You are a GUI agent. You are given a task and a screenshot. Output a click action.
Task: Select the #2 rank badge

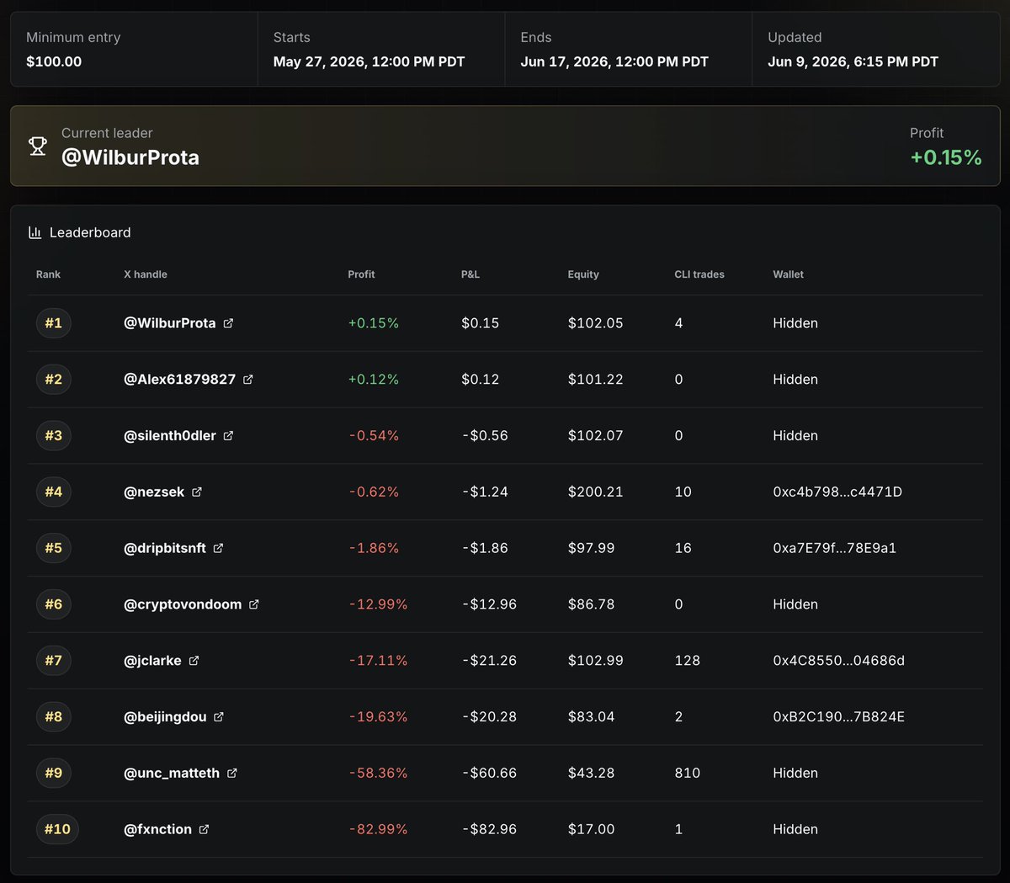point(53,380)
